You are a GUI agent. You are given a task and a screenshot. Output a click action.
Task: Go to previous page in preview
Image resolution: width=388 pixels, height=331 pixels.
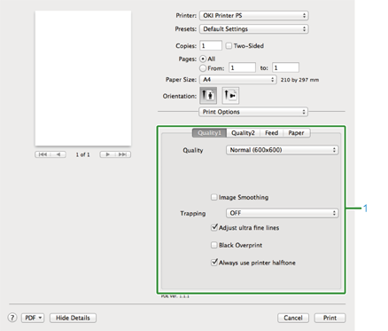(x=58, y=154)
